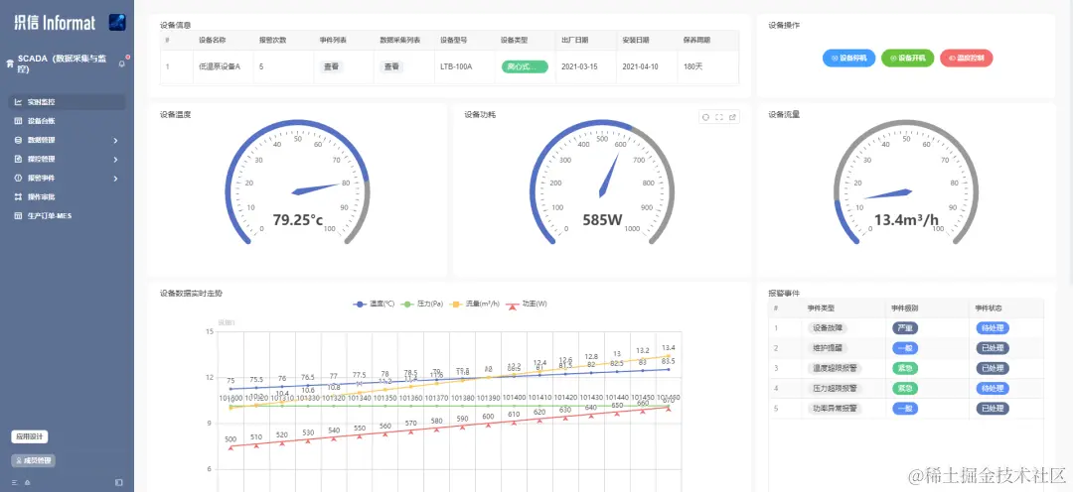Click the 设备流量 gauge showing 13.4m³/h
This screenshot has height=492, width=1073.
coord(906,184)
